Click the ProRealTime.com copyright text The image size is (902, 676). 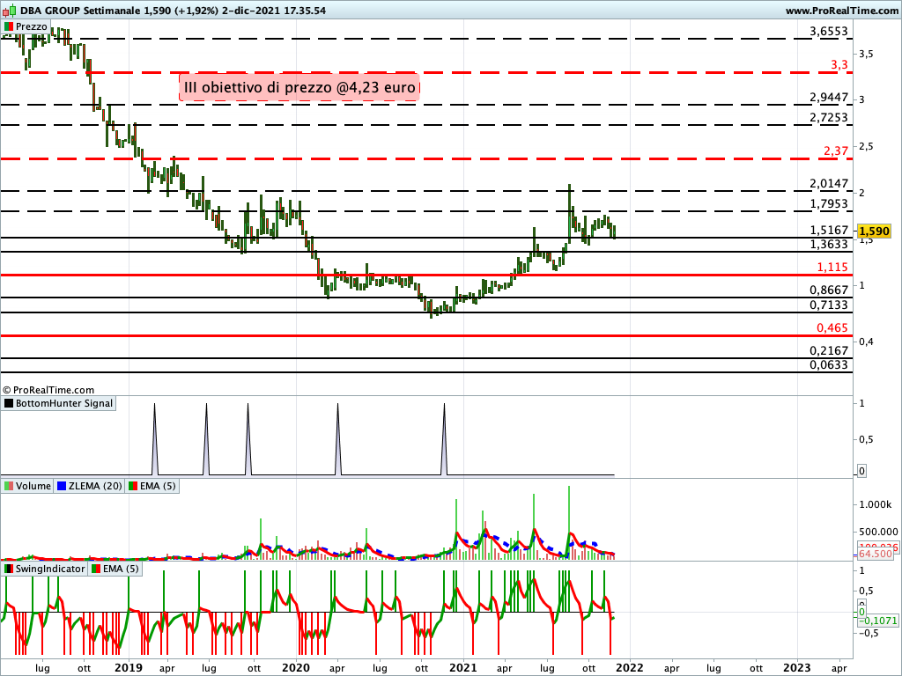(48, 390)
